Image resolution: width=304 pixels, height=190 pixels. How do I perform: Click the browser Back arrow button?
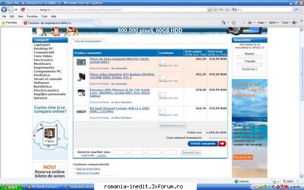4,9
